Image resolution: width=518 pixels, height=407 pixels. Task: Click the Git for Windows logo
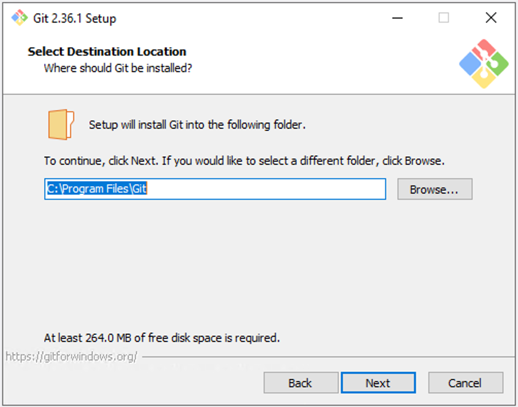click(484, 63)
